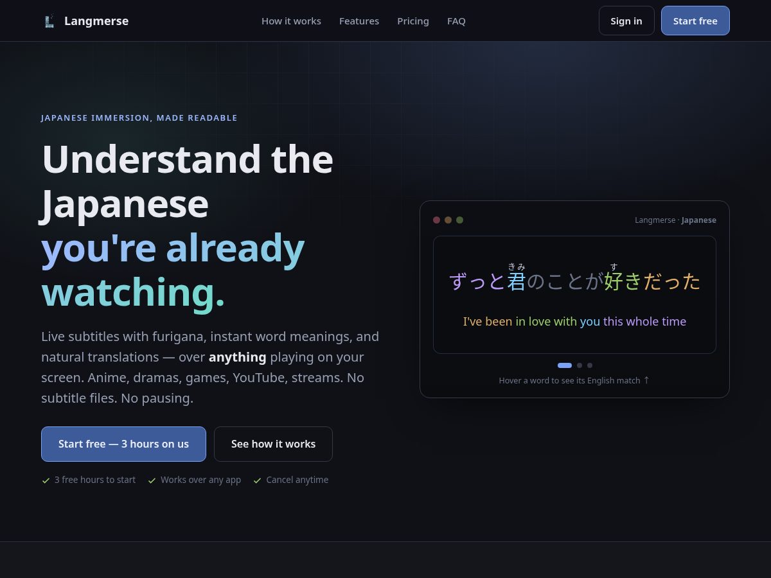Click the particles のことが
771x578 pixels.
point(565,281)
